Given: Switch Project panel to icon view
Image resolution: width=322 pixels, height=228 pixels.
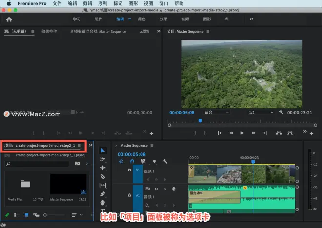Looking at the screenshot, I should pos(26,215).
